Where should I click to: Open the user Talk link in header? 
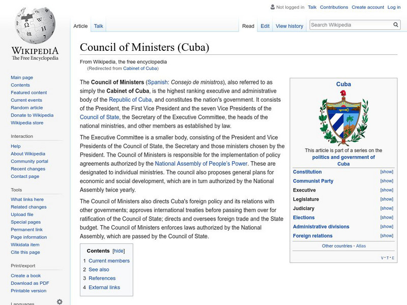pos(312,7)
